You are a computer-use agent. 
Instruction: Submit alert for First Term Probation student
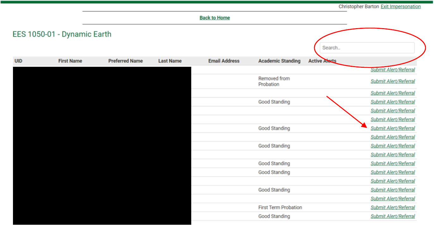393,208
